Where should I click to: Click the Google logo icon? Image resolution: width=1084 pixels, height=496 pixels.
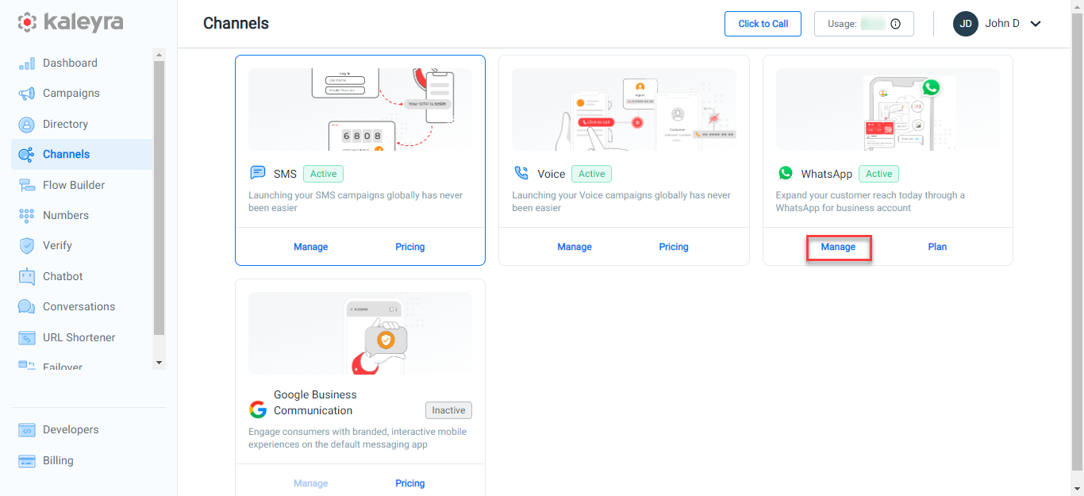pyautogui.click(x=257, y=409)
